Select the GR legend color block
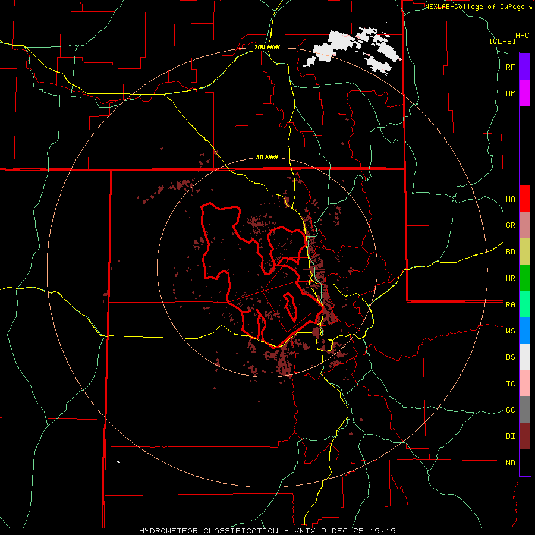The height and width of the screenshot is (535, 535). (525, 225)
